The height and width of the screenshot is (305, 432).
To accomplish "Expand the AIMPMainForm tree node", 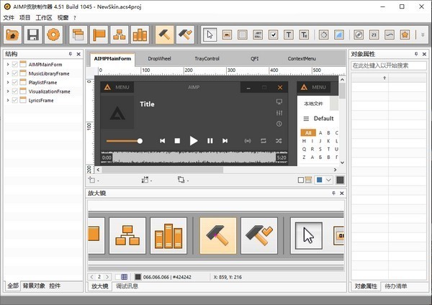I will (x=8, y=65).
